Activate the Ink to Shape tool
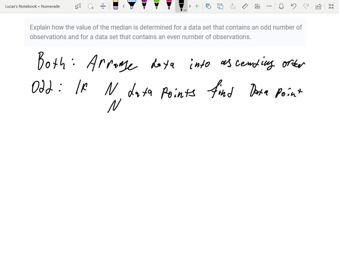The image size is (339, 254). 209,6
